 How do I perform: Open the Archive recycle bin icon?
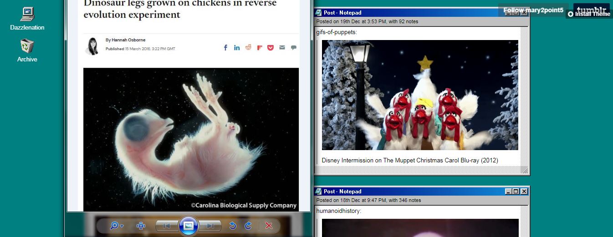click(x=27, y=50)
